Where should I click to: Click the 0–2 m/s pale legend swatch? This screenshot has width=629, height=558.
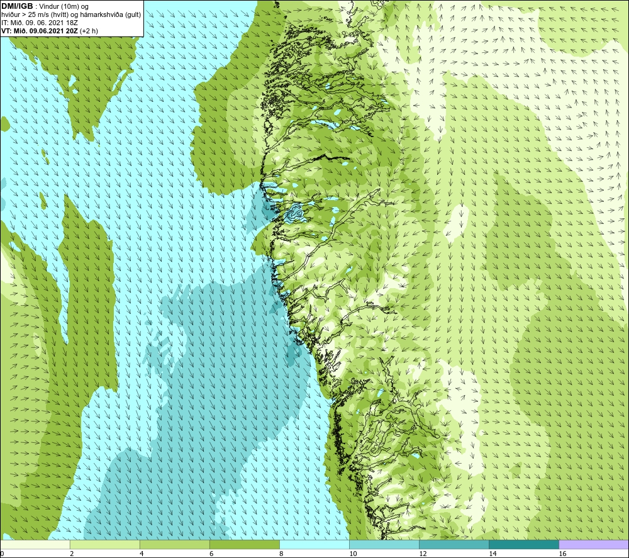(35, 544)
